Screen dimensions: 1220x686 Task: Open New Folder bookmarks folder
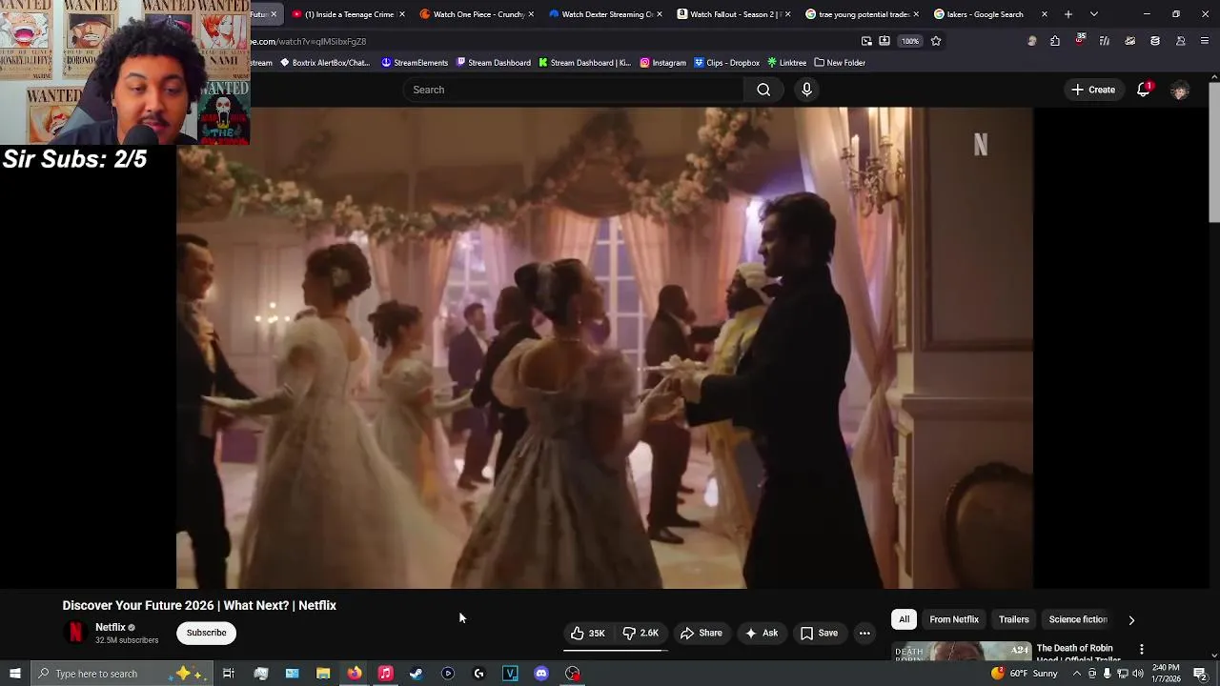pyautogui.click(x=840, y=63)
